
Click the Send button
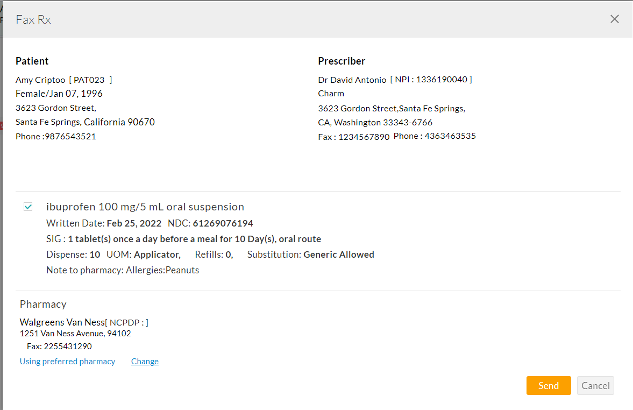[548, 385]
